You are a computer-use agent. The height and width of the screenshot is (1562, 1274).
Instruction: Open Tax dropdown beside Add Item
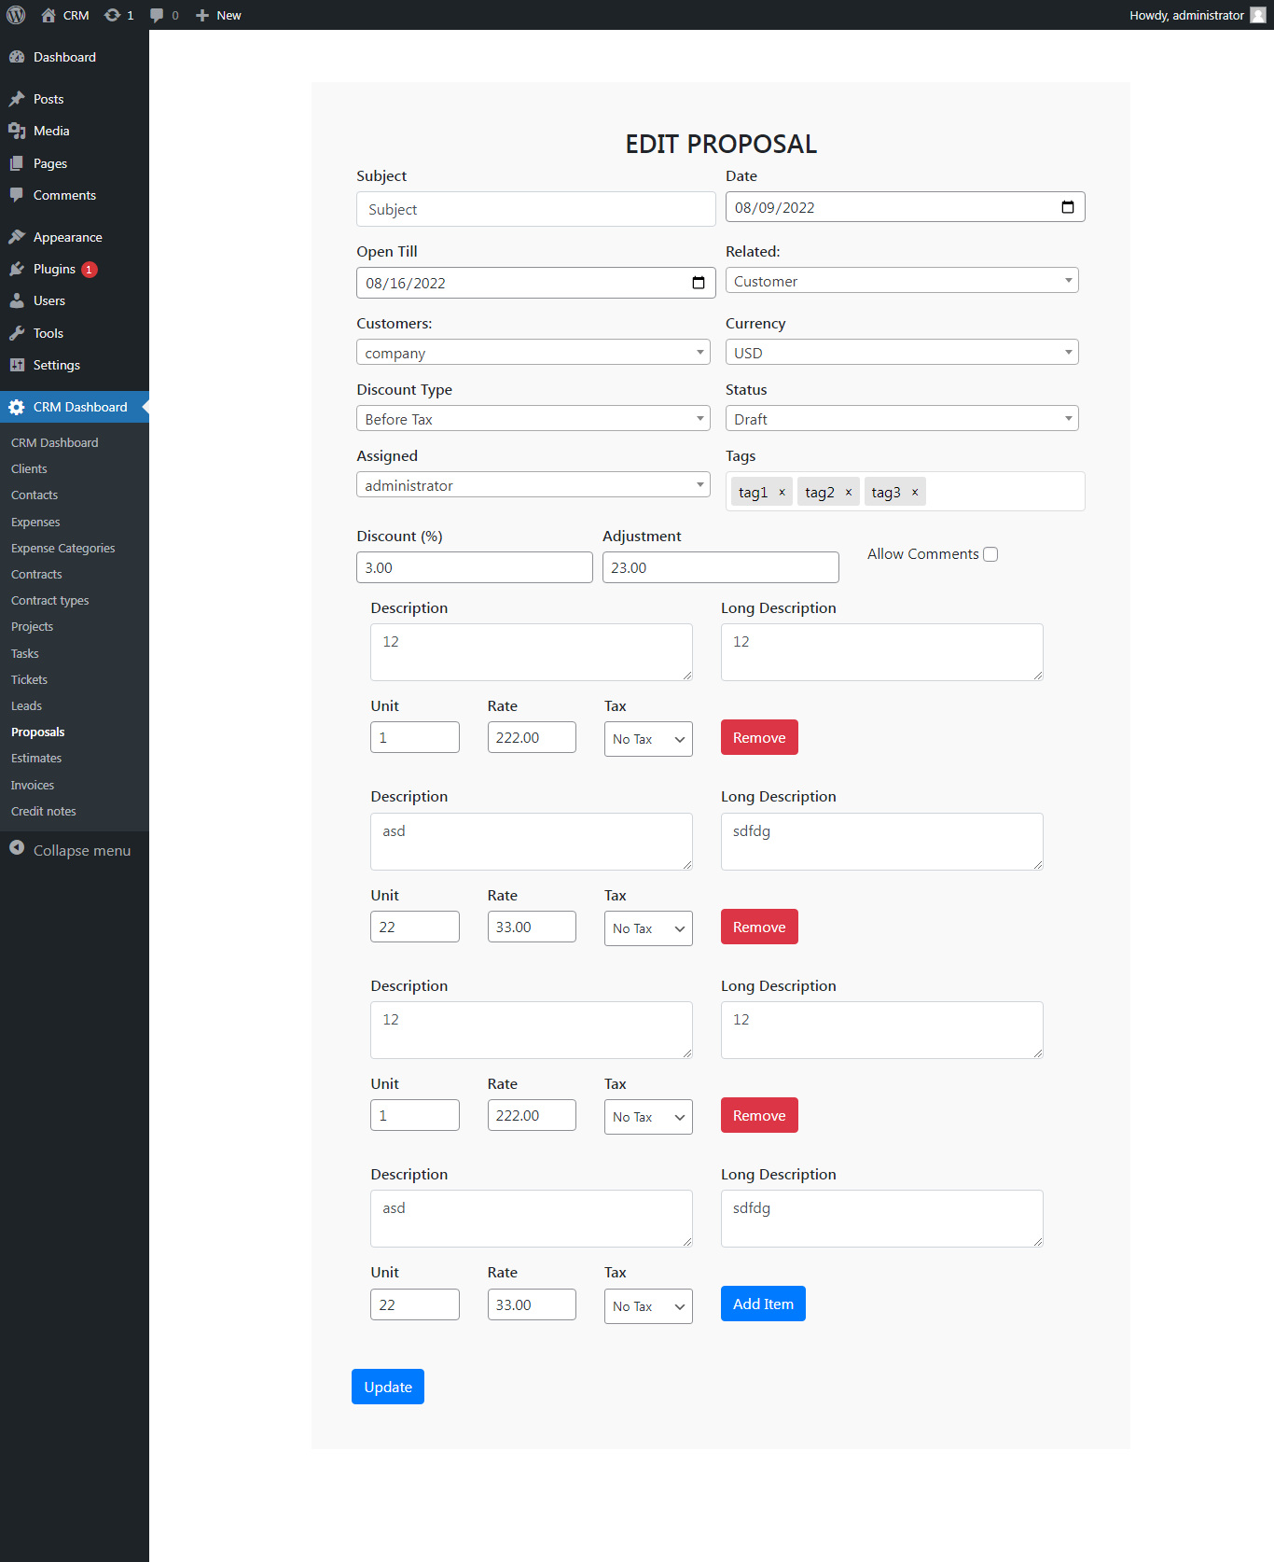coord(648,1306)
